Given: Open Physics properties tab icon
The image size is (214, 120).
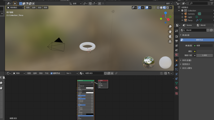Looking at the screenshot, I should tap(177, 74).
